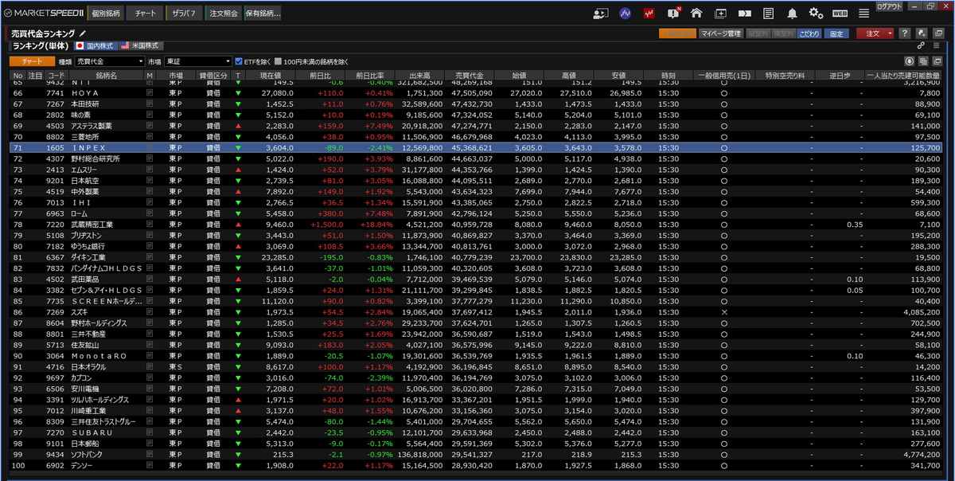The height and width of the screenshot is (481, 955).
Task: Click the memo icon in the スズキ row
Action: pos(149,312)
